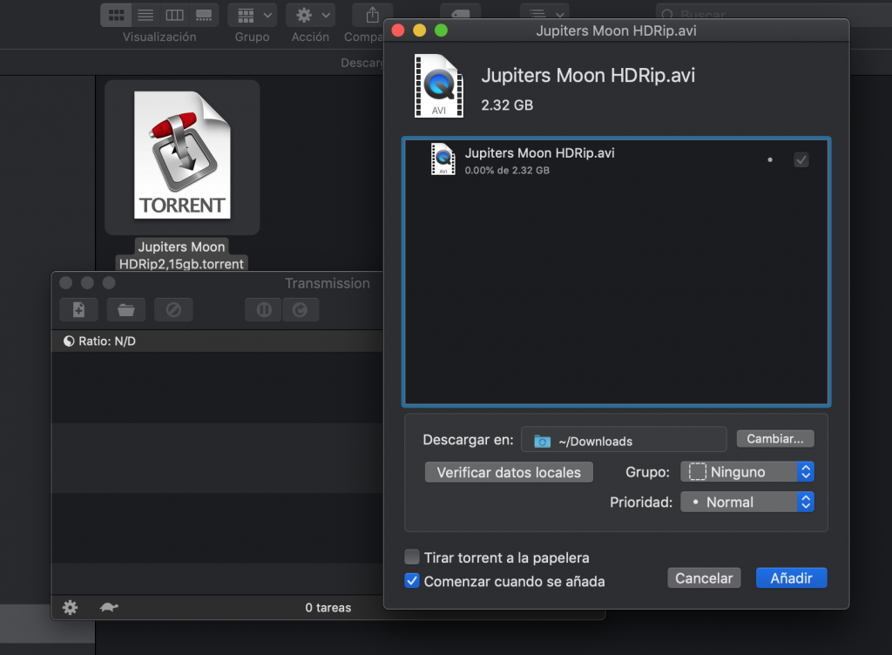Select Jupiters Moon HDRip.avi row in file list
The height and width of the screenshot is (655, 892).
[616, 159]
